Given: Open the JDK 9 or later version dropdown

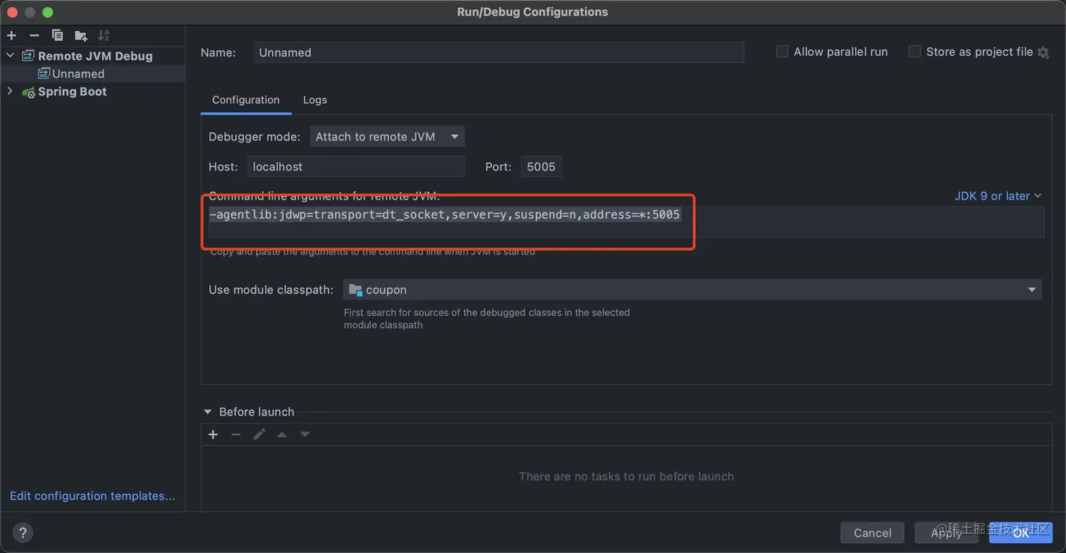Looking at the screenshot, I should [x=998, y=196].
